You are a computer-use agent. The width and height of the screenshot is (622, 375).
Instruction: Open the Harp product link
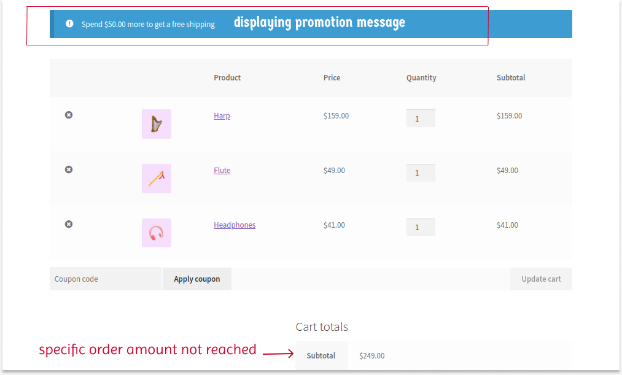tap(222, 116)
